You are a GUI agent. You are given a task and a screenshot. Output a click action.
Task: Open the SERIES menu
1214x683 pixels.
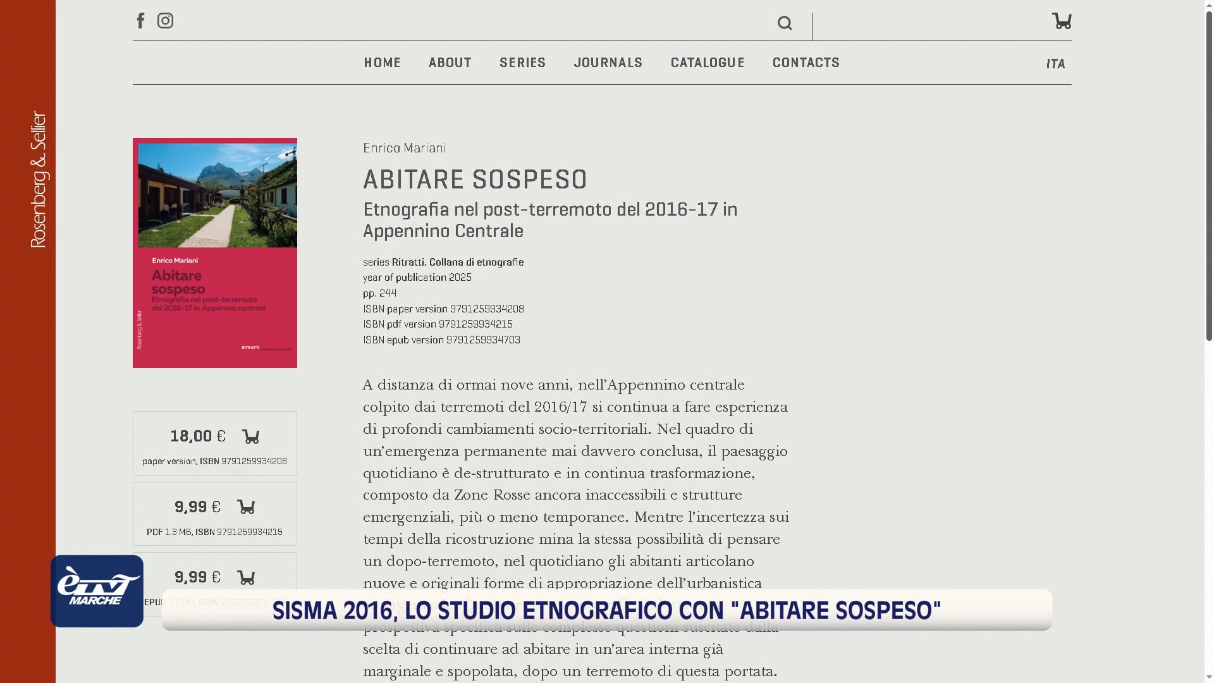coord(522,63)
